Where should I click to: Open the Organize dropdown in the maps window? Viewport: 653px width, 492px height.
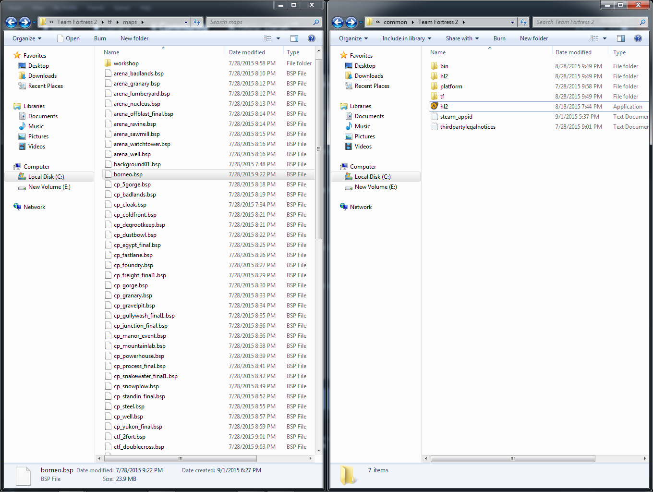tap(27, 38)
